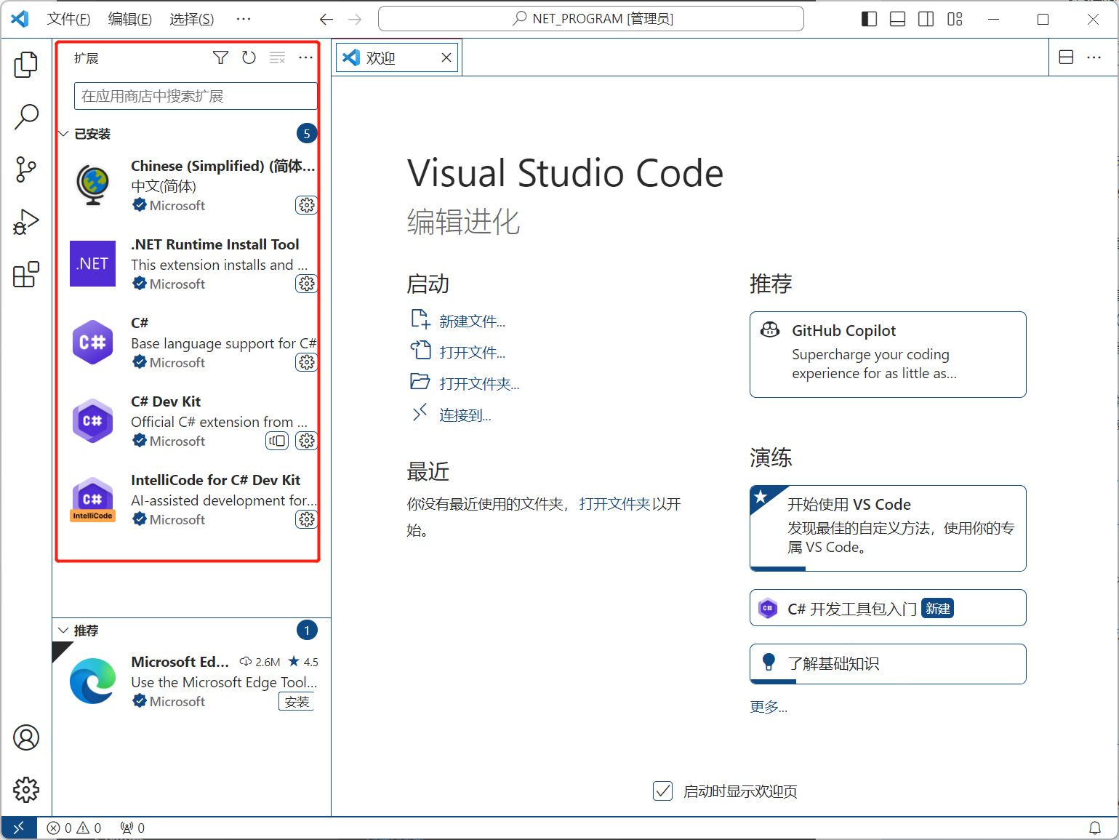Install the Microsoft Edge Tools extension

click(297, 702)
